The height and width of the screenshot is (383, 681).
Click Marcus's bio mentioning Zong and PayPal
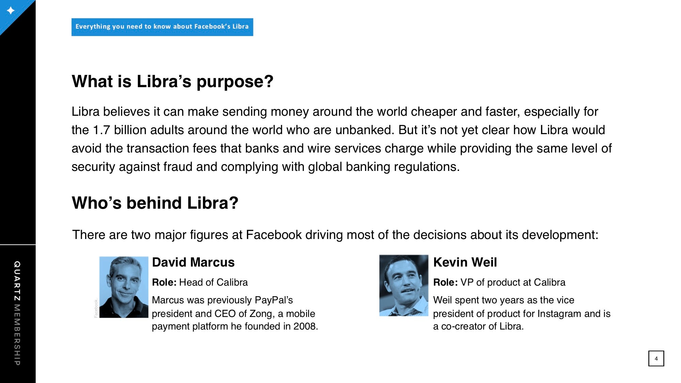point(235,313)
